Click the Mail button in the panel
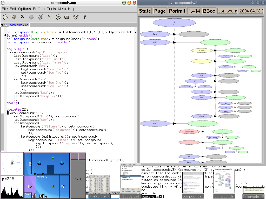Viewport: 266px width, 199px height. point(78,179)
